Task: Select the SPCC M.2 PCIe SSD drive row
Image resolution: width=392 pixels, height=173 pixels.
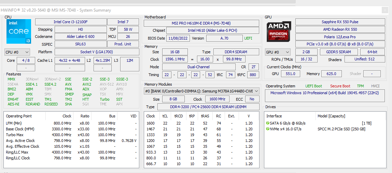Action: 325,129
